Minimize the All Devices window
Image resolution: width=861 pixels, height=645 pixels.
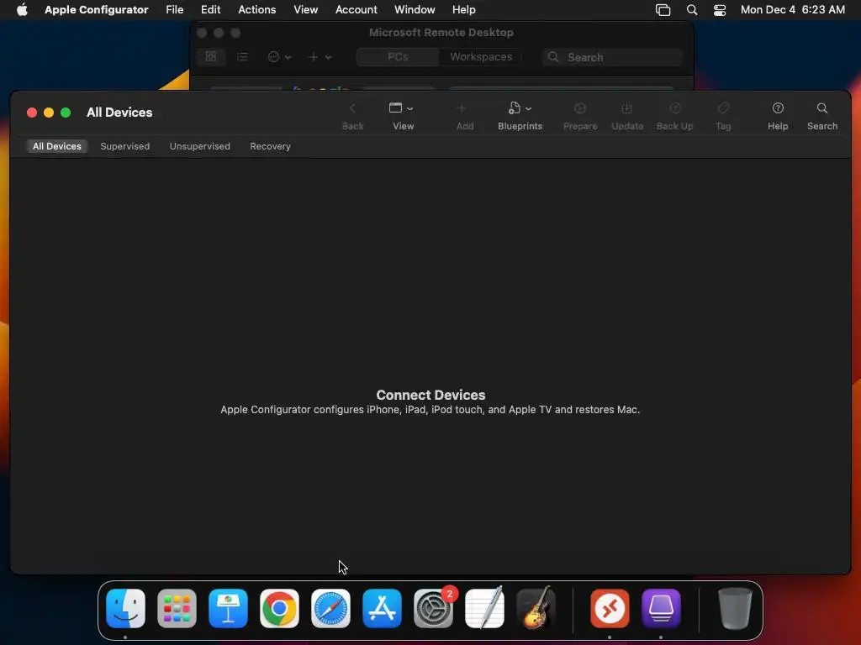[49, 113]
